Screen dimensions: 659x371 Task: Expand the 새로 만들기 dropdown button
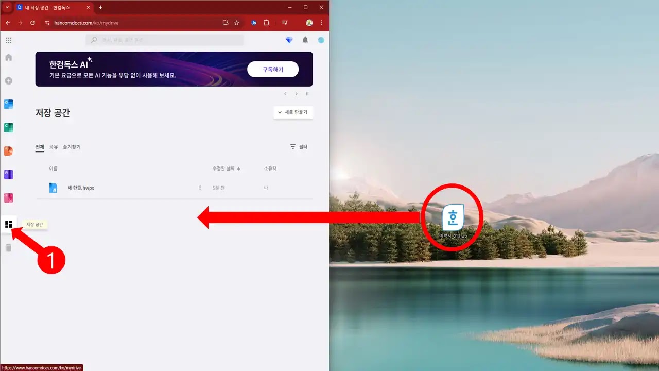point(293,112)
